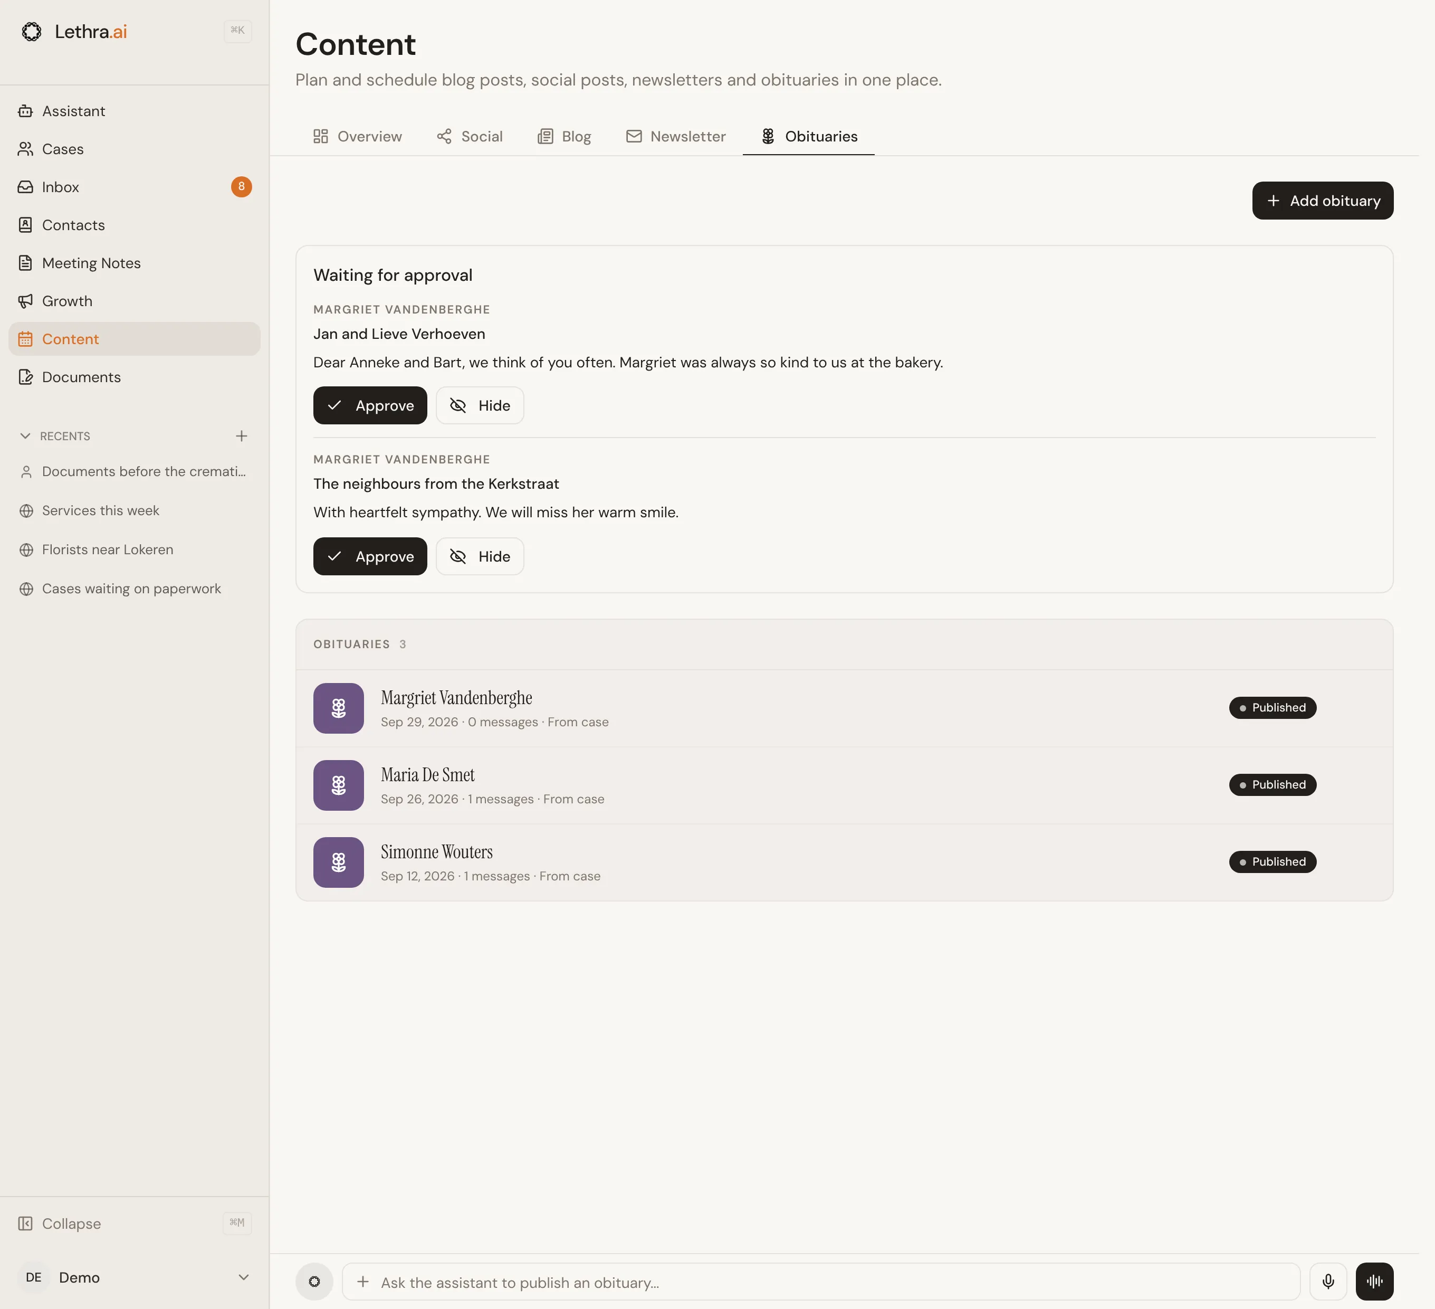This screenshot has width=1435, height=1309.
Task: Open Margriet Vandenberghe obituary row
Action: (x=844, y=709)
